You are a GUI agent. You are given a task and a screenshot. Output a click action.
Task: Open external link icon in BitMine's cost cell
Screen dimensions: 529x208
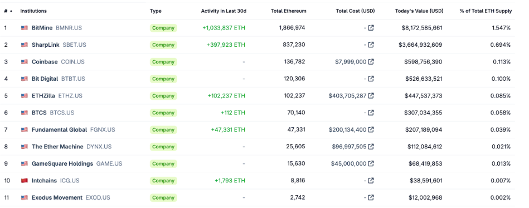(x=371, y=28)
